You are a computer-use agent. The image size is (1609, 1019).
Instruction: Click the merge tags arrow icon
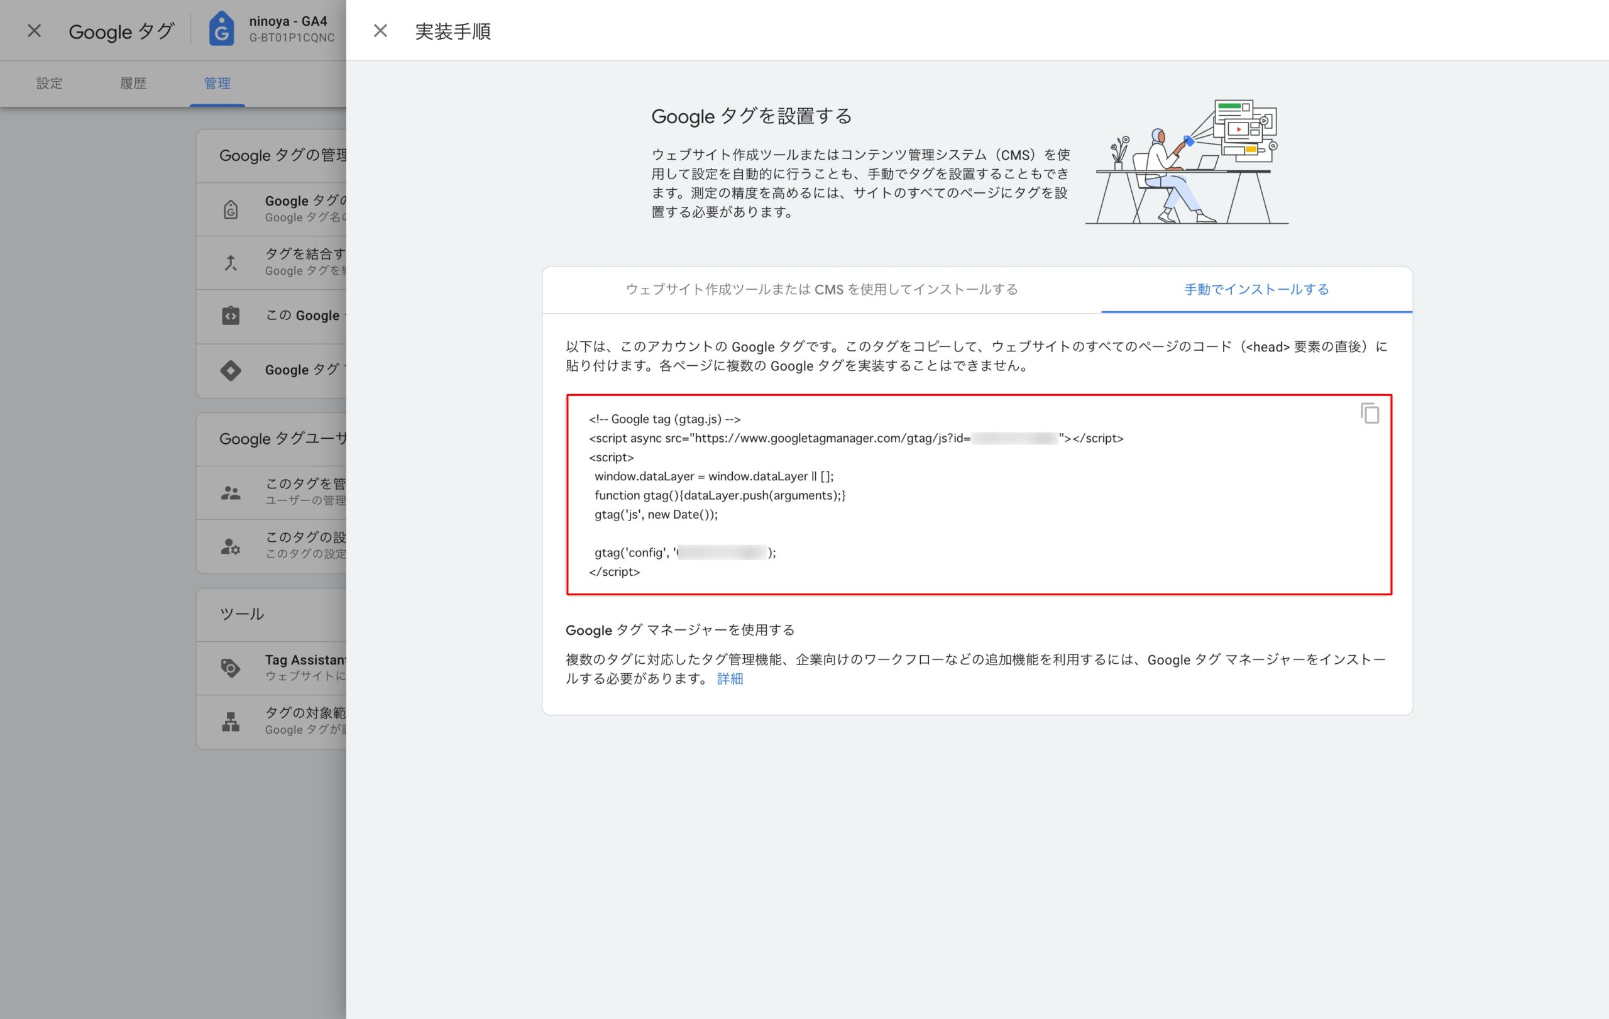[231, 263]
